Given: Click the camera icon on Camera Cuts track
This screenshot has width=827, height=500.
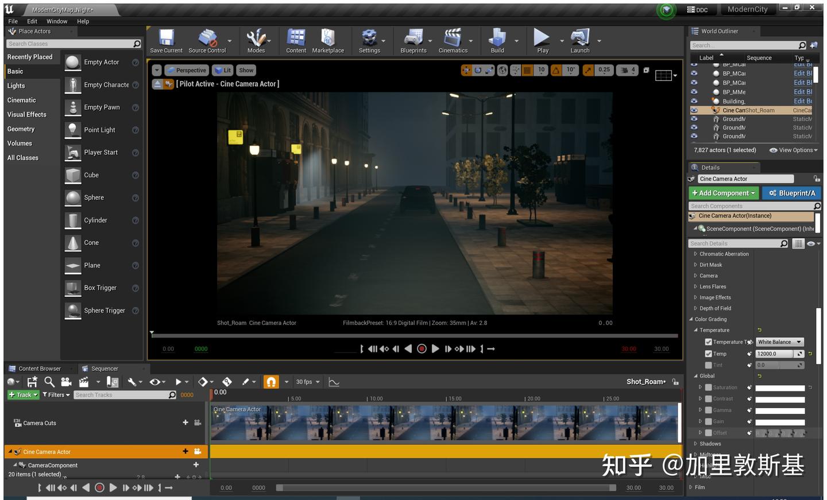Looking at the screenshot, I should pyautogui.click(x=197, y=423).
